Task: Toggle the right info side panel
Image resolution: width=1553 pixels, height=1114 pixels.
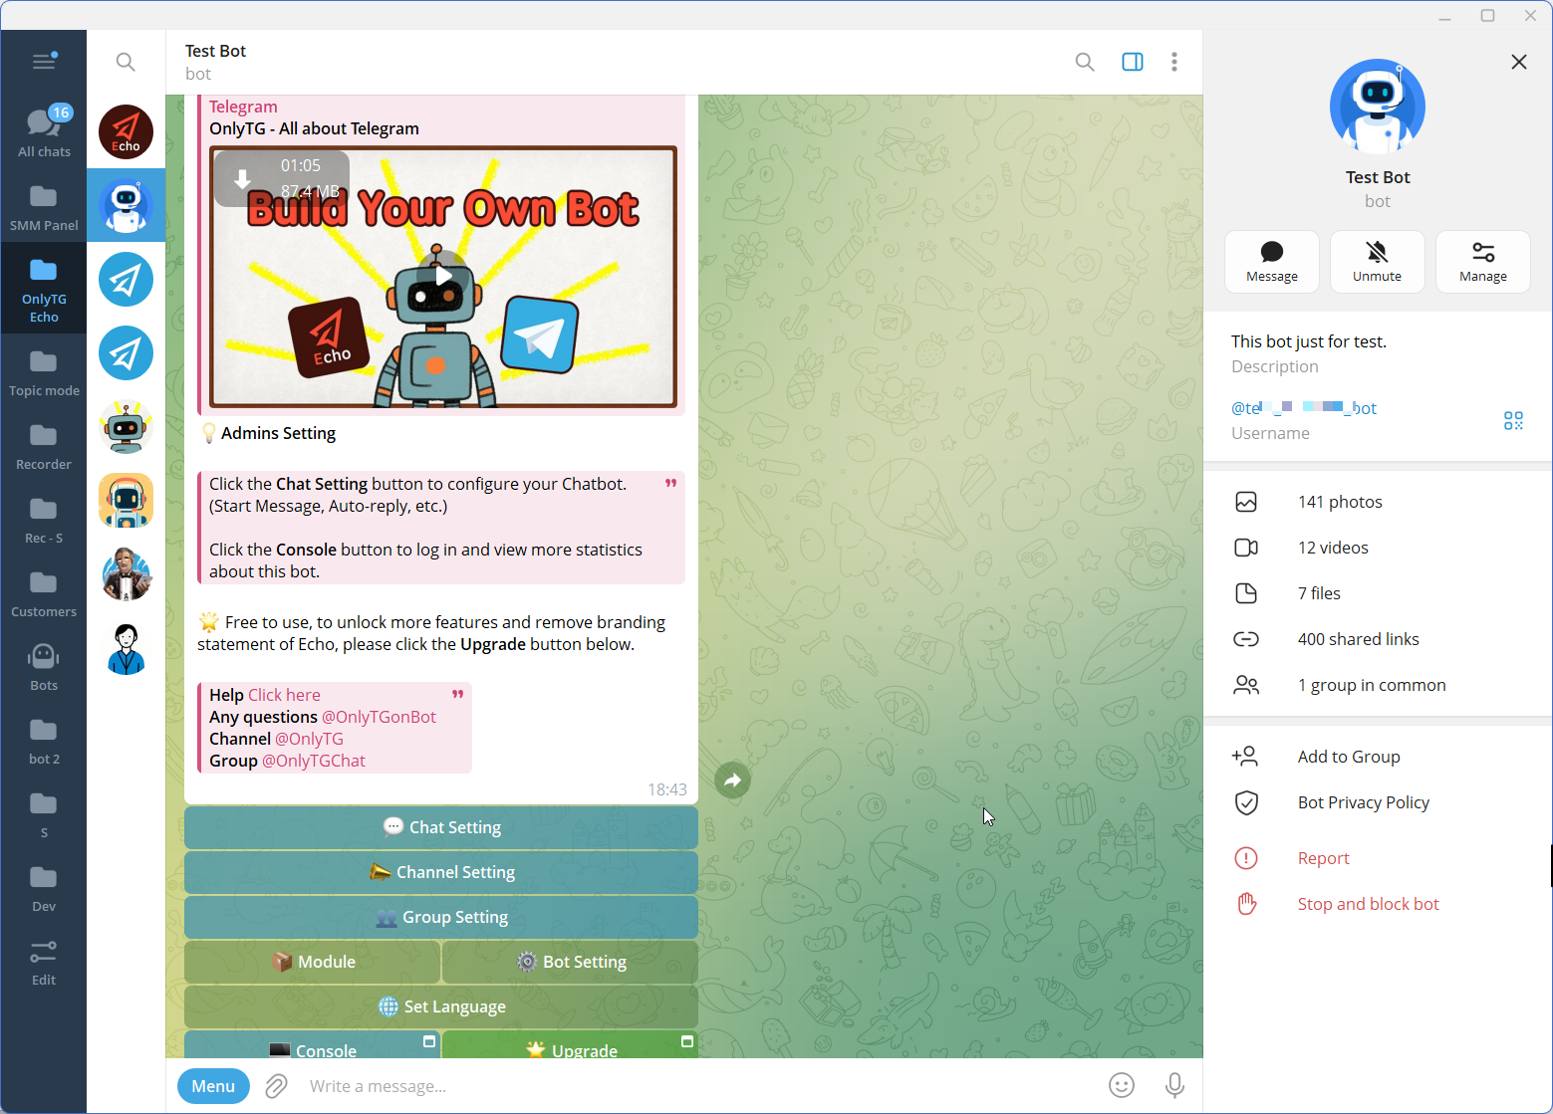Action: click(1133, 62)
